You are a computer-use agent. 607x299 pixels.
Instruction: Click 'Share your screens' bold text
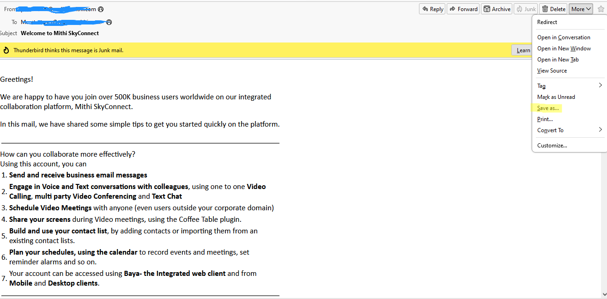pyautogui.click(x=40, y=220)
